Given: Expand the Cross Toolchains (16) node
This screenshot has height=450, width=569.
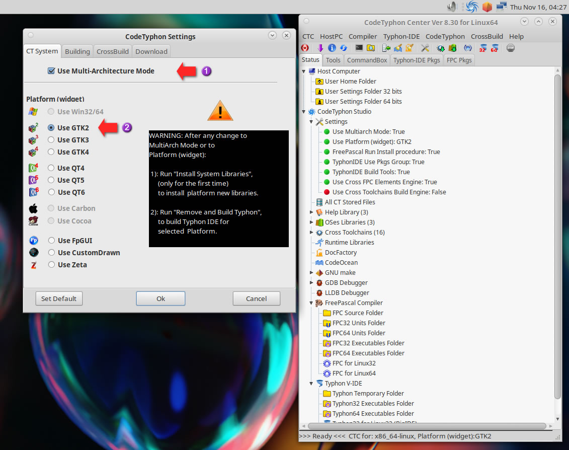Looking at the screenshot, I should click(311, 233).
